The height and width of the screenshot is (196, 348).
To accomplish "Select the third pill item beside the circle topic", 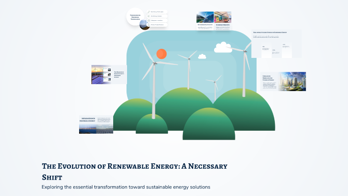I will 157,20.
